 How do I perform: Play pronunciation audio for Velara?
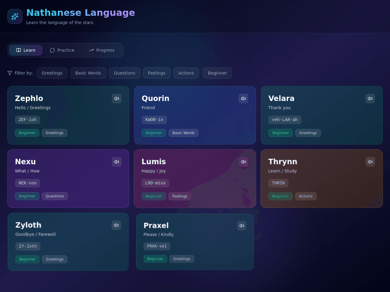click(370, 99)
